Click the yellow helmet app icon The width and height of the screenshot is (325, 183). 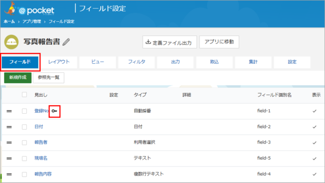(12, 42)
